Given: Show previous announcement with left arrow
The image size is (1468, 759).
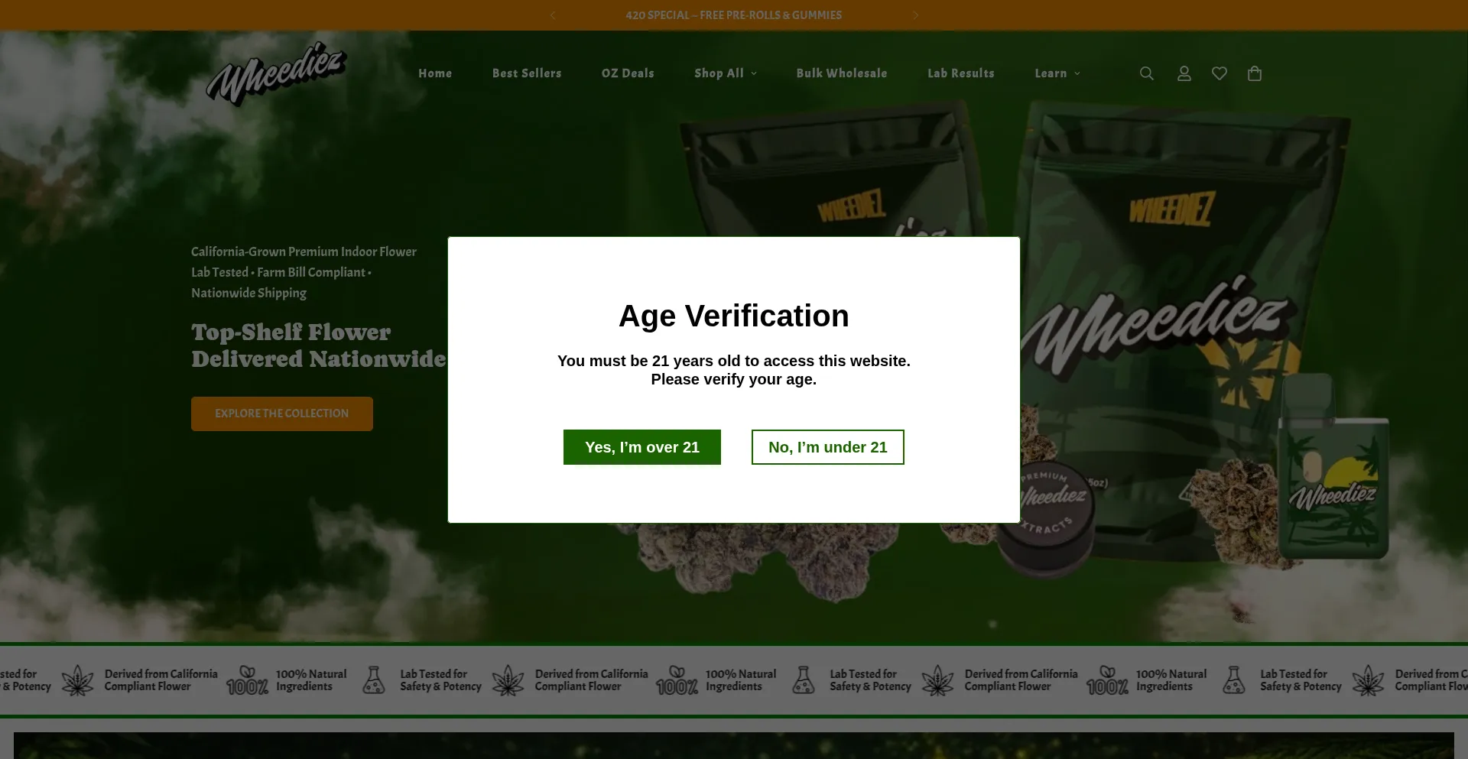Looking at the screenshot, I should coord(553,15).
